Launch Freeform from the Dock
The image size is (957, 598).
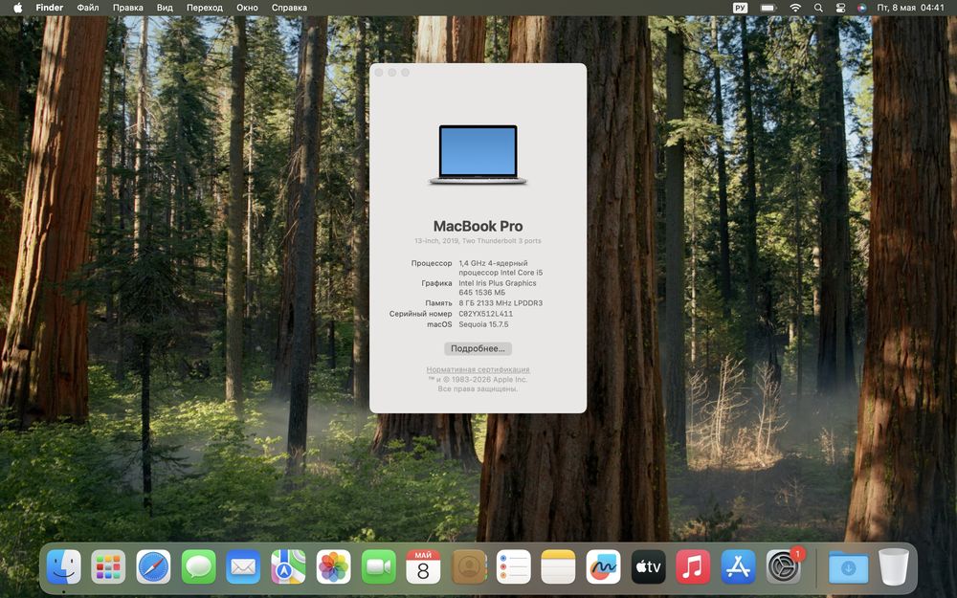click(603, 566)
